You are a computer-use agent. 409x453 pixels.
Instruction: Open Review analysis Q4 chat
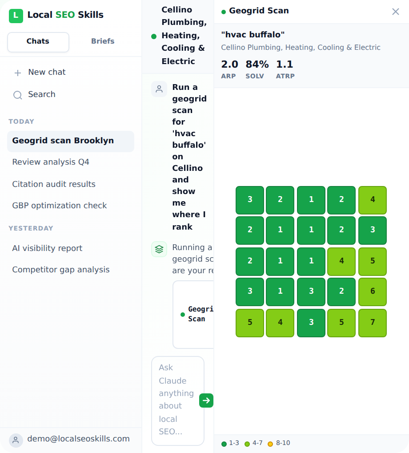click(71, 162)
